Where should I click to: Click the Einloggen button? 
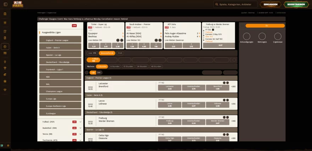[271, 4]
